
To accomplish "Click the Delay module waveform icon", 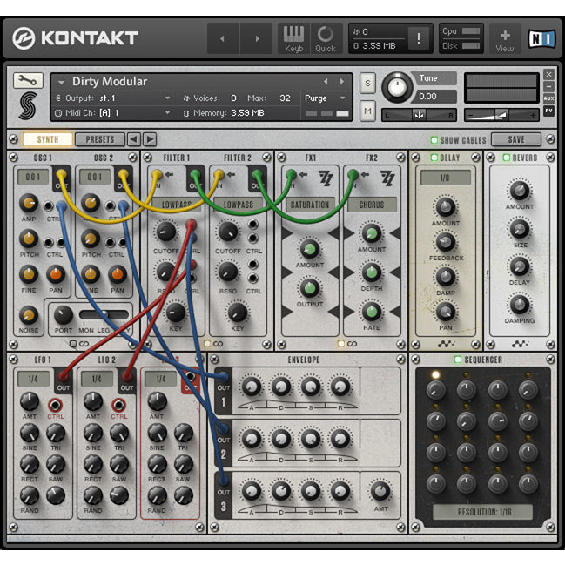I will click(446, 344).
